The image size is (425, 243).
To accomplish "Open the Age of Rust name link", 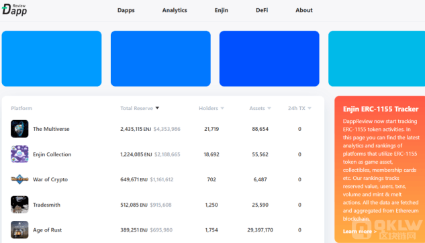I will (48, 230).
